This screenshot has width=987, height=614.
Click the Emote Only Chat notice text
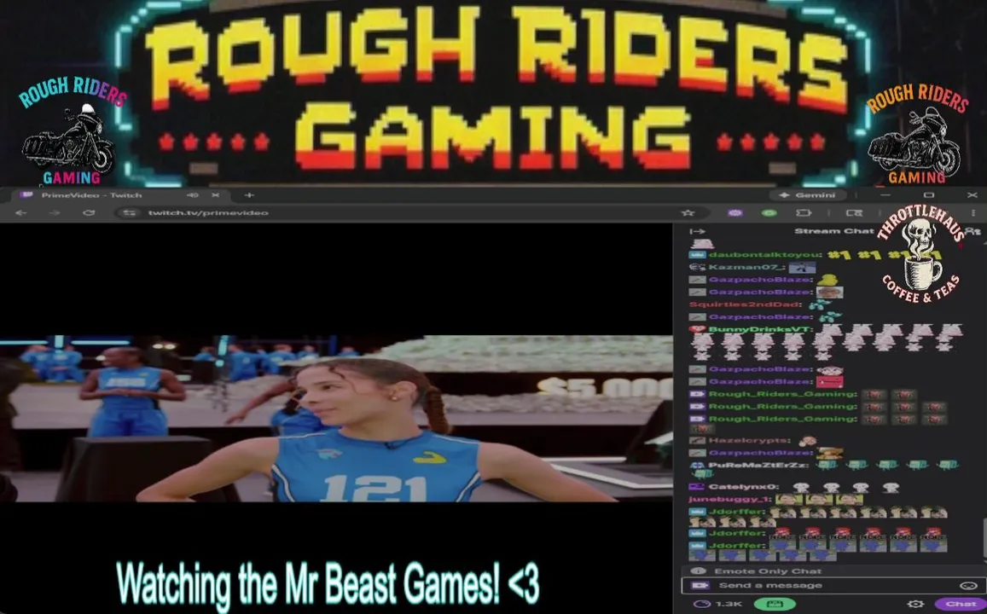pyautogui.click(x=768, y=571)
